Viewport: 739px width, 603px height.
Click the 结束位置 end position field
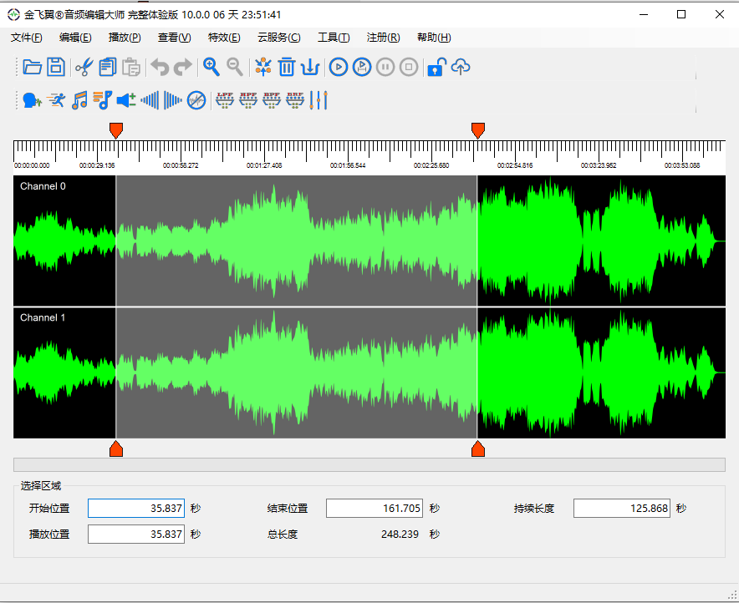pos(374,509)
